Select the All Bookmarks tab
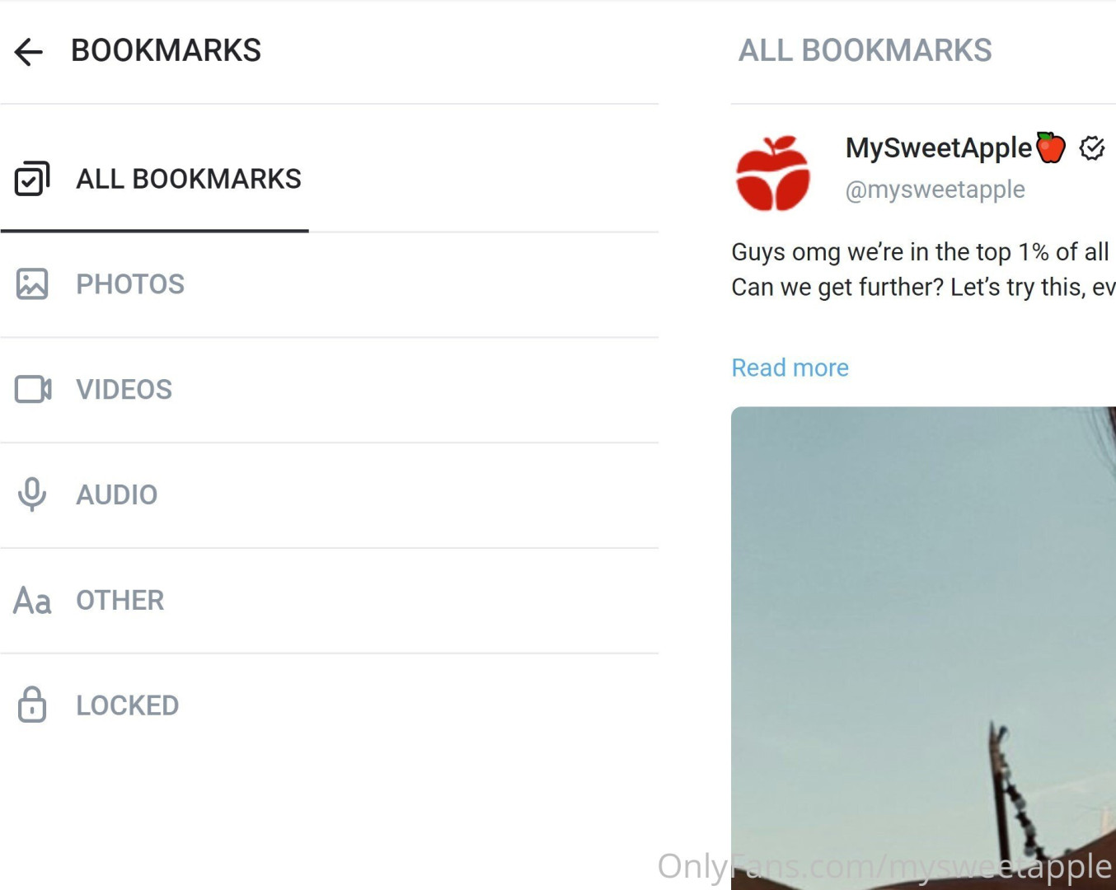Image resolution: width=1116 pixels, height=890 pixels. (x=188, y=179)
